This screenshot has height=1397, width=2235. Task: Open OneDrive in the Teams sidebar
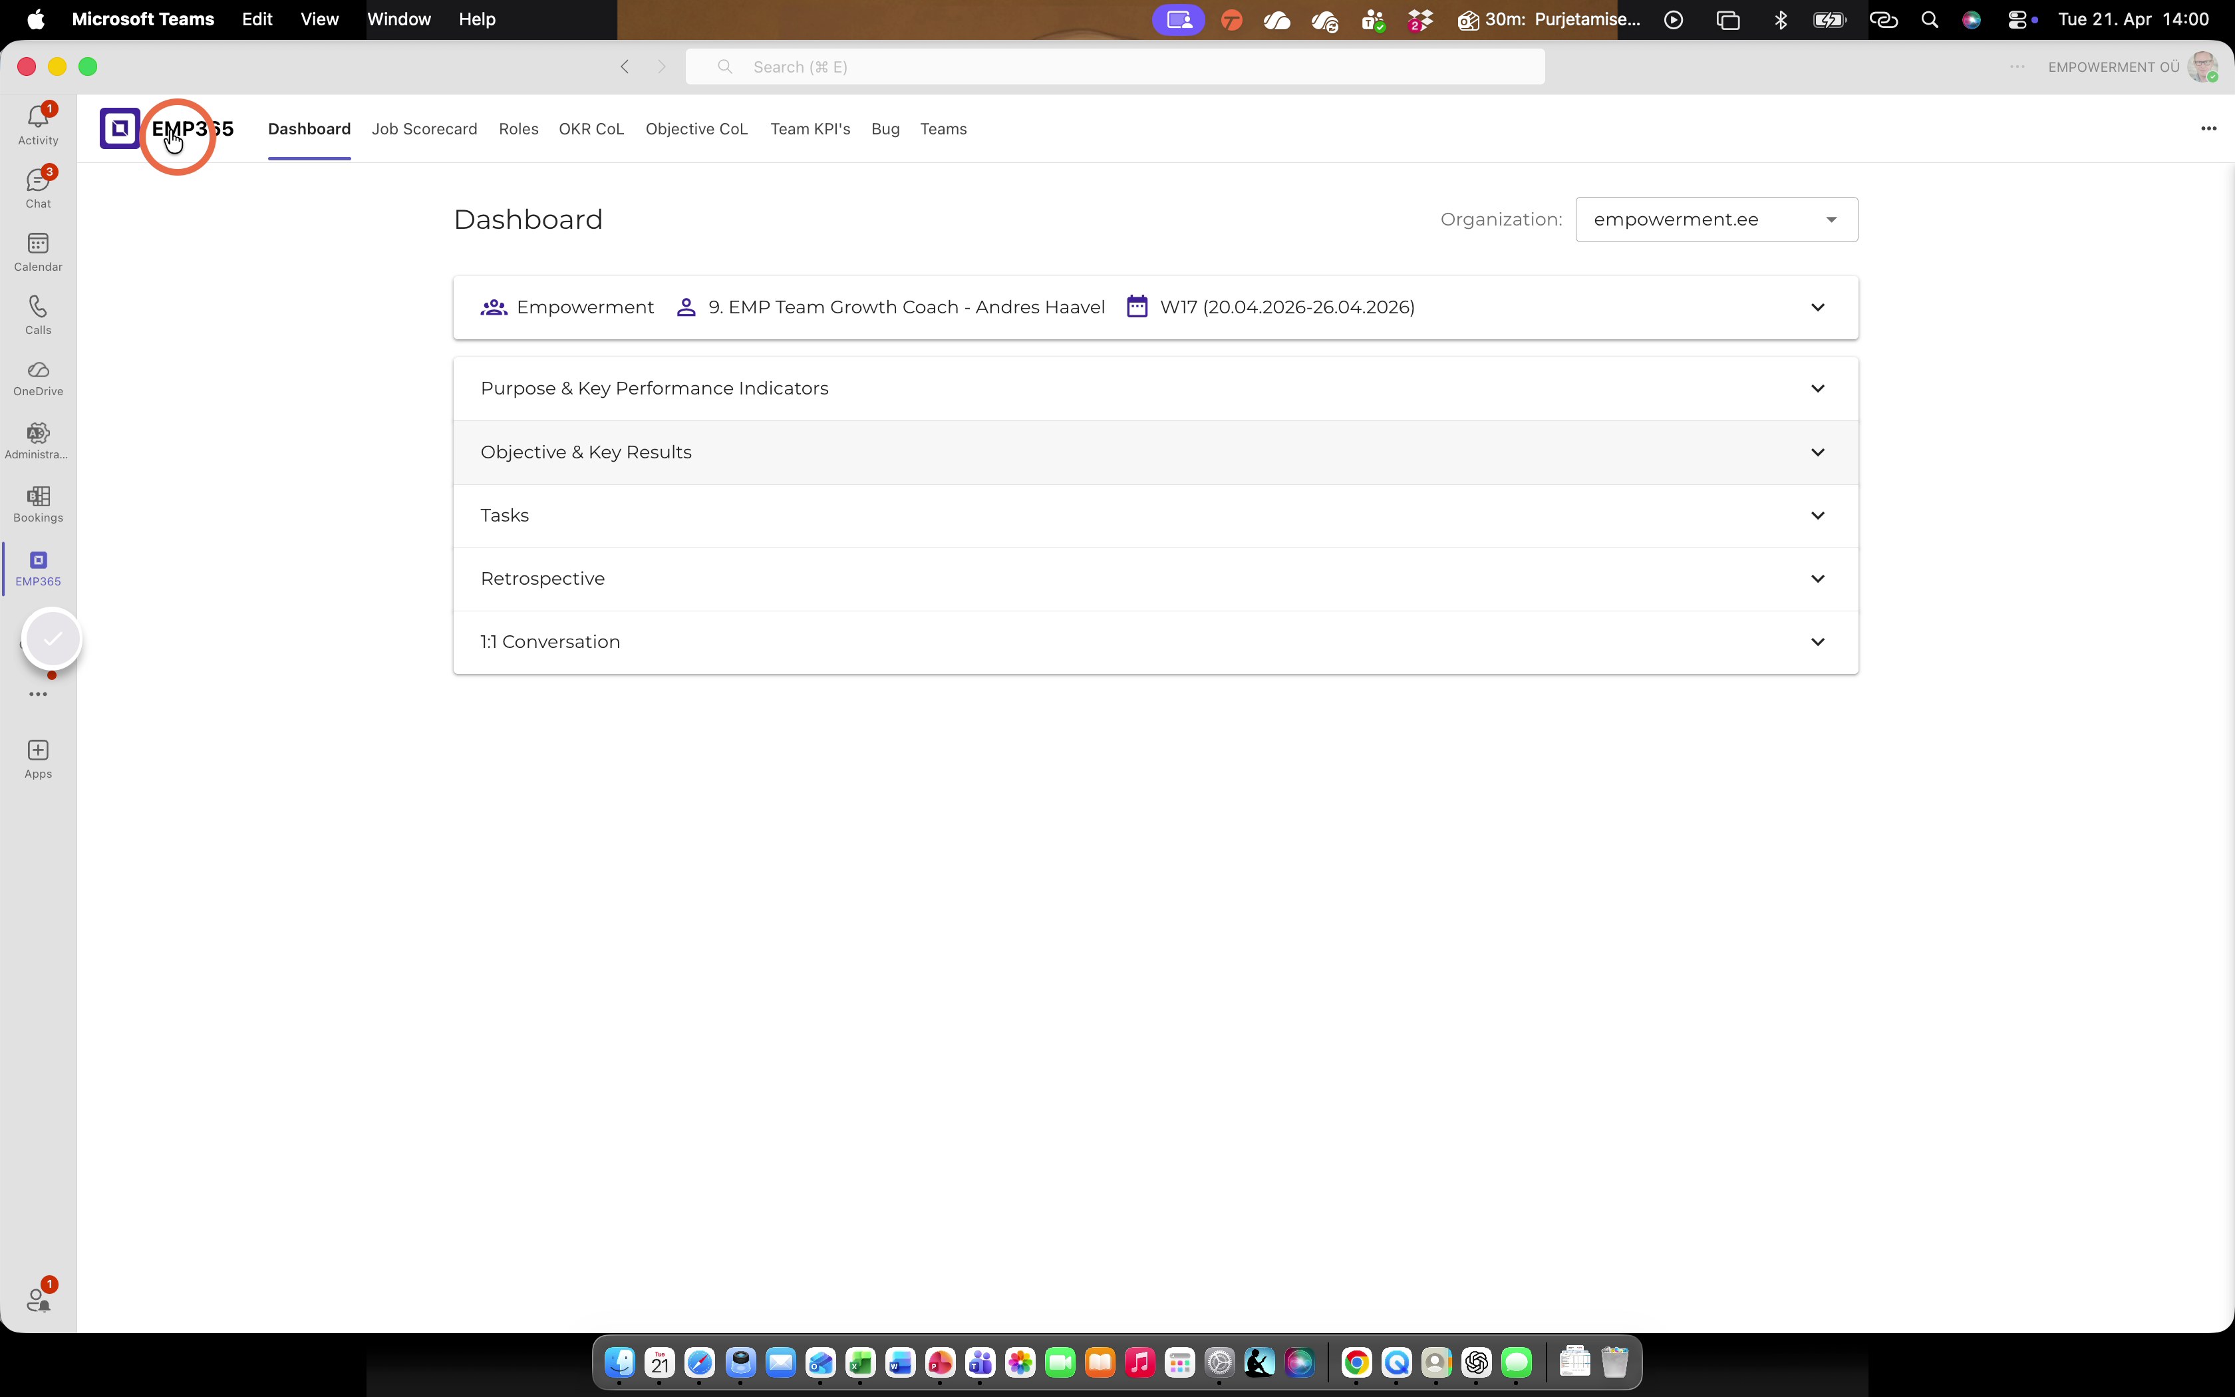38,378
